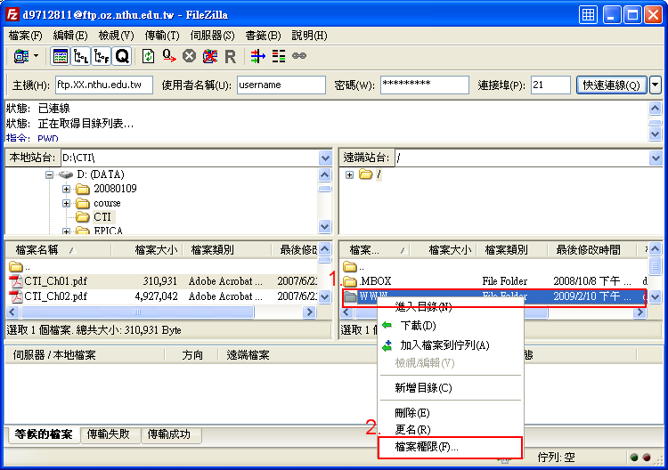Choose 檔案權限(F)... from the context menu

coord(427,447)
